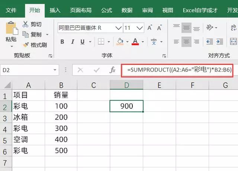Toggle Bold formatting
The image size is (238, 171).
pyautogui.click(x=62, y=42)
